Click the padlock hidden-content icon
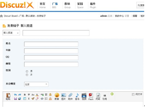 (x=50, y=94)
